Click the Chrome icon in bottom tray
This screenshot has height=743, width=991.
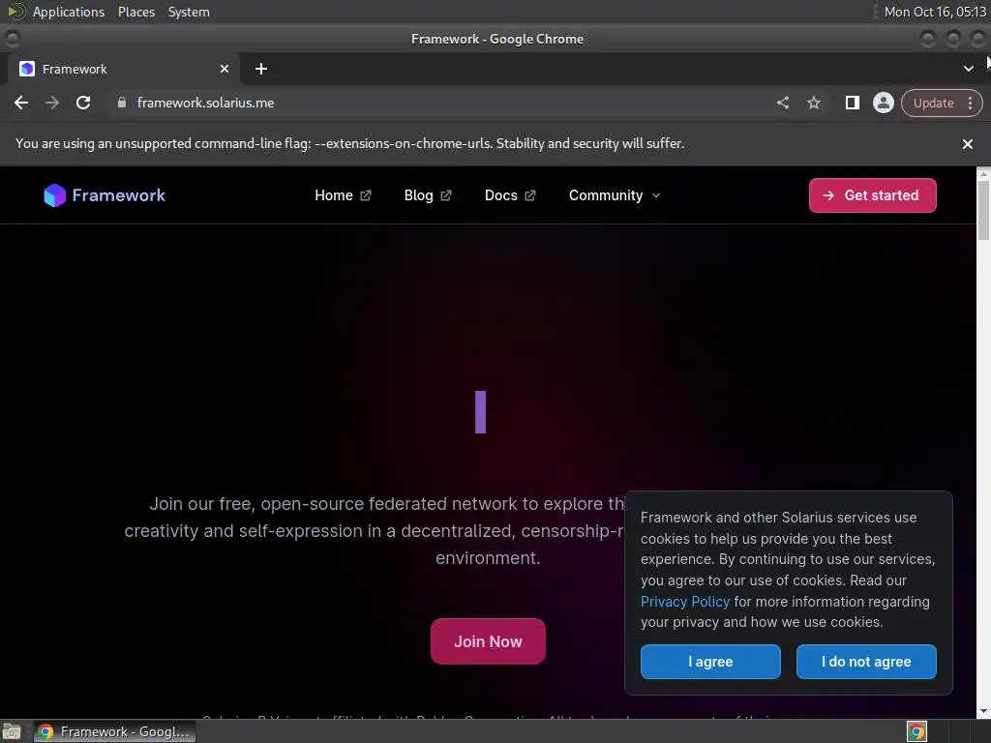pyautogui.click(x=916, y=731)
